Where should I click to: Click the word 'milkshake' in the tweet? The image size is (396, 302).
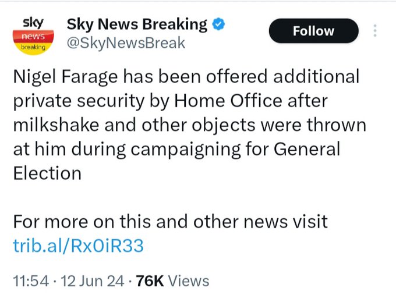56,125
